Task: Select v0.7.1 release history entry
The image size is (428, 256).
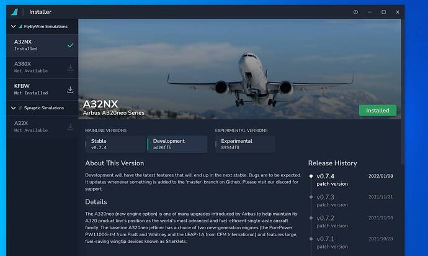Action: coord(352,242)
